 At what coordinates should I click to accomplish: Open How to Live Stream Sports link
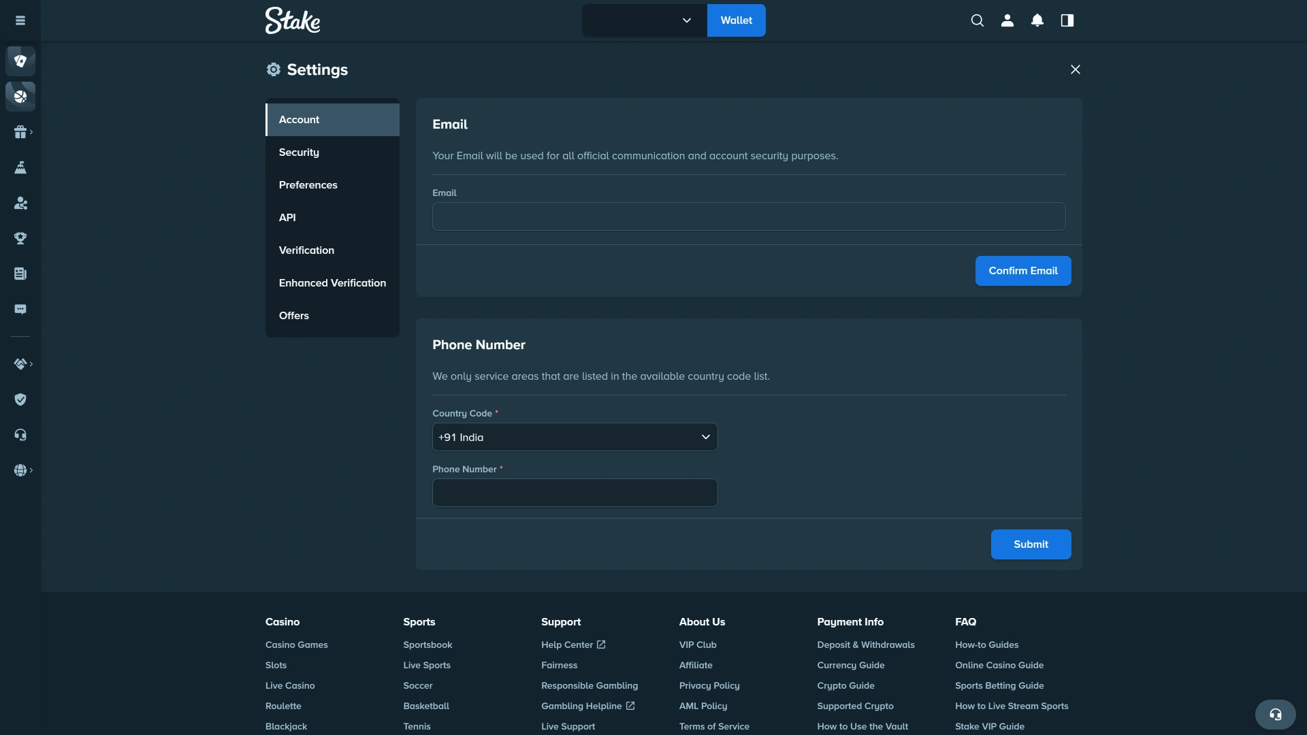coord(1012,706)
